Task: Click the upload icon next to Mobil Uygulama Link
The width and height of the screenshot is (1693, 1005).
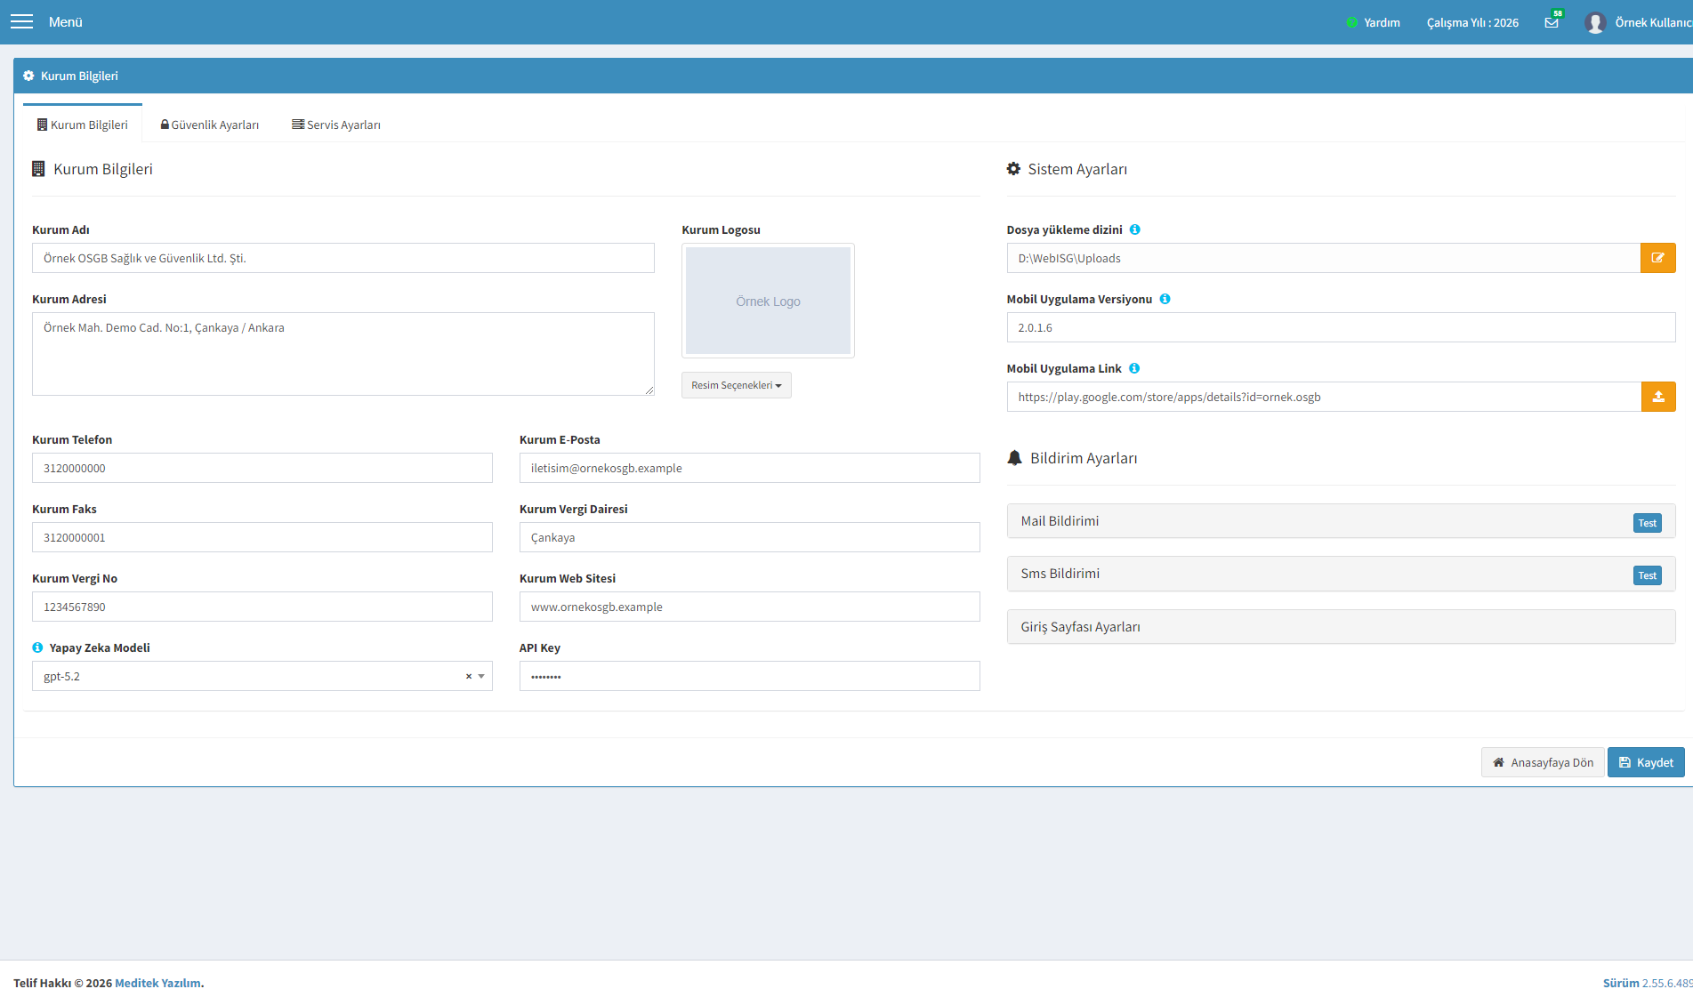Action: pos(1658,397)
